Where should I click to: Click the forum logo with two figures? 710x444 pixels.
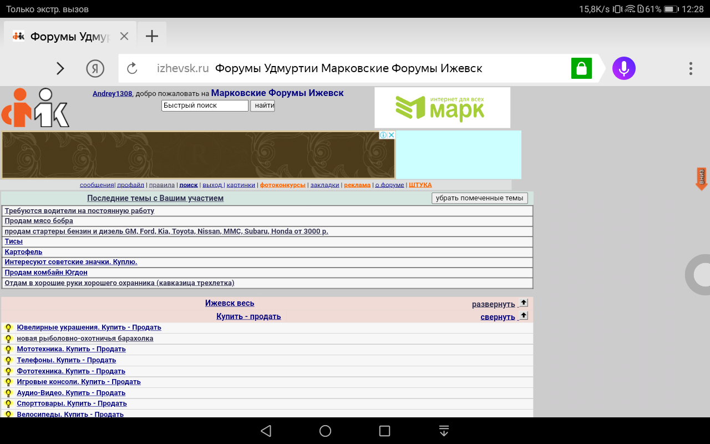pyautogui.click(x=35, y=108)
